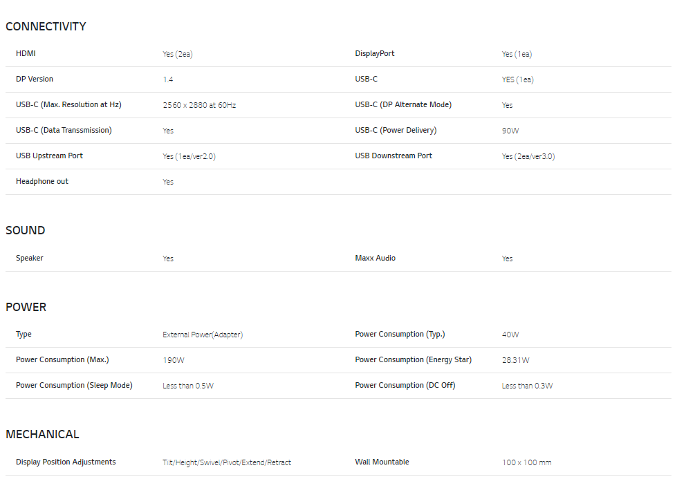Click the POWER section heading
Screen dimensions: 686x479
(x=26, y=307)
